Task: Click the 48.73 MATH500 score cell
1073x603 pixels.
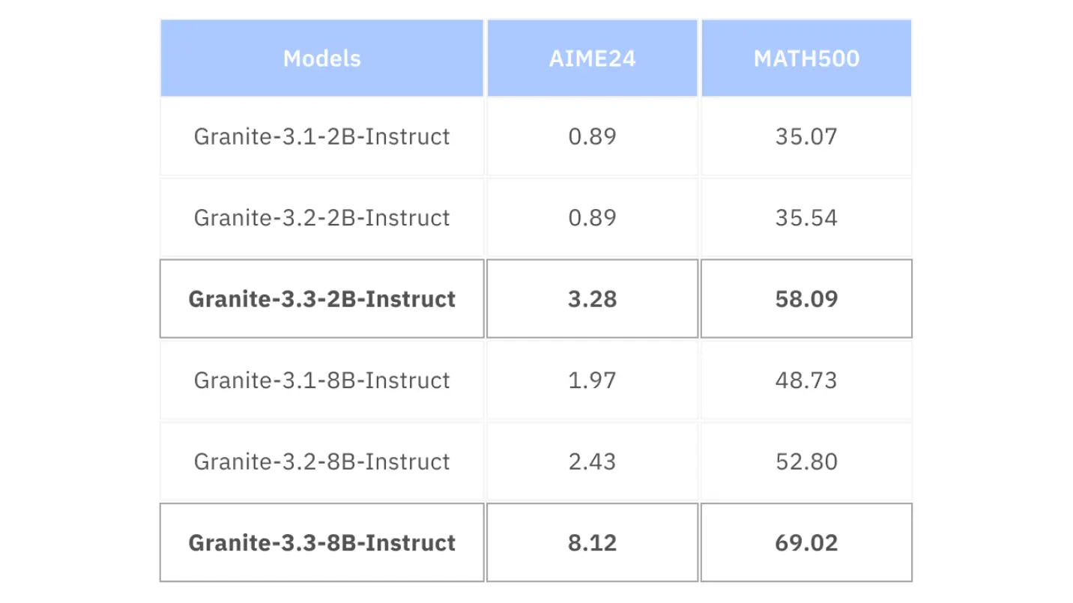Action: (x=806, y=381)
